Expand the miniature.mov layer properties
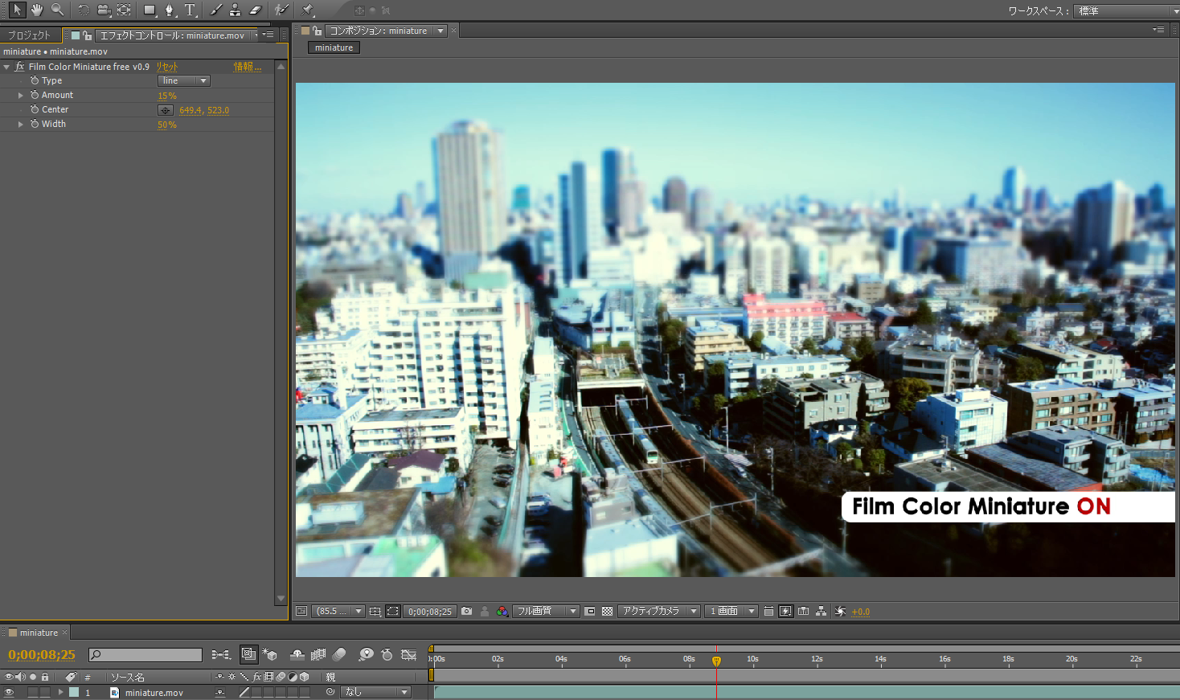Image resolution: width=1180 pixels, height=700 pixels. click(60, 692)
